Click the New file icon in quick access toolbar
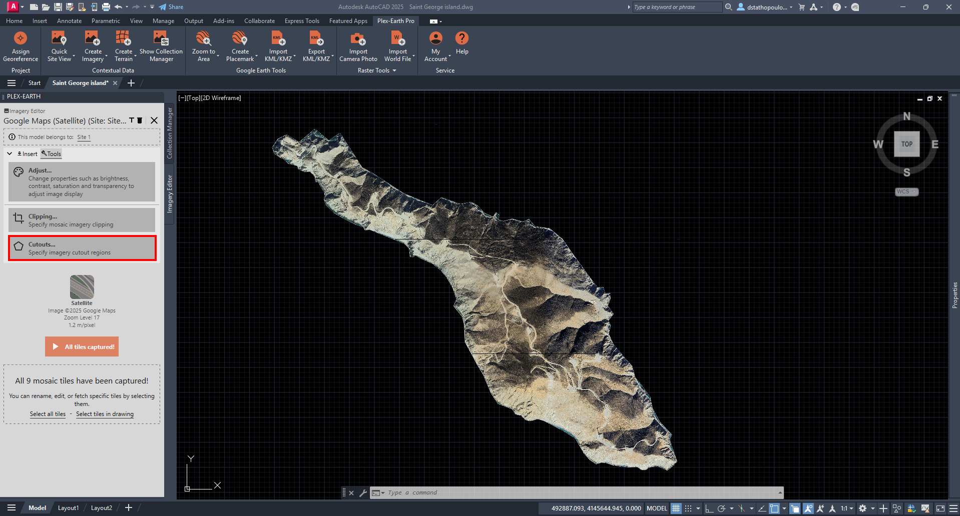The height and width of the screenshot is (516, 960). point(34,7)
